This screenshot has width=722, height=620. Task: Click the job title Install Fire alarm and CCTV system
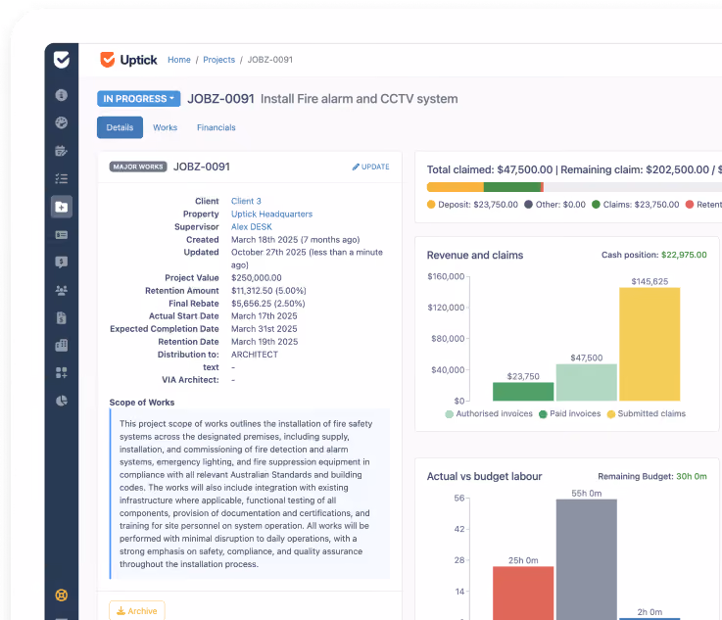point(360,99)
